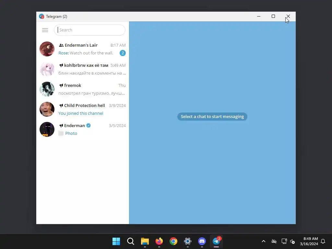Click the photo thumbnail icon in Enderman row
Viewport: 332px width, 249px height.
pos(61,133)
